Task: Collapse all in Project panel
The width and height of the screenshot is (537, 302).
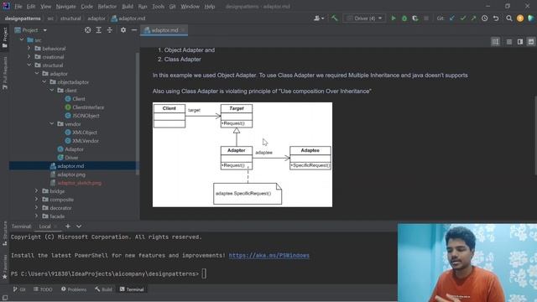Action: 110,30
